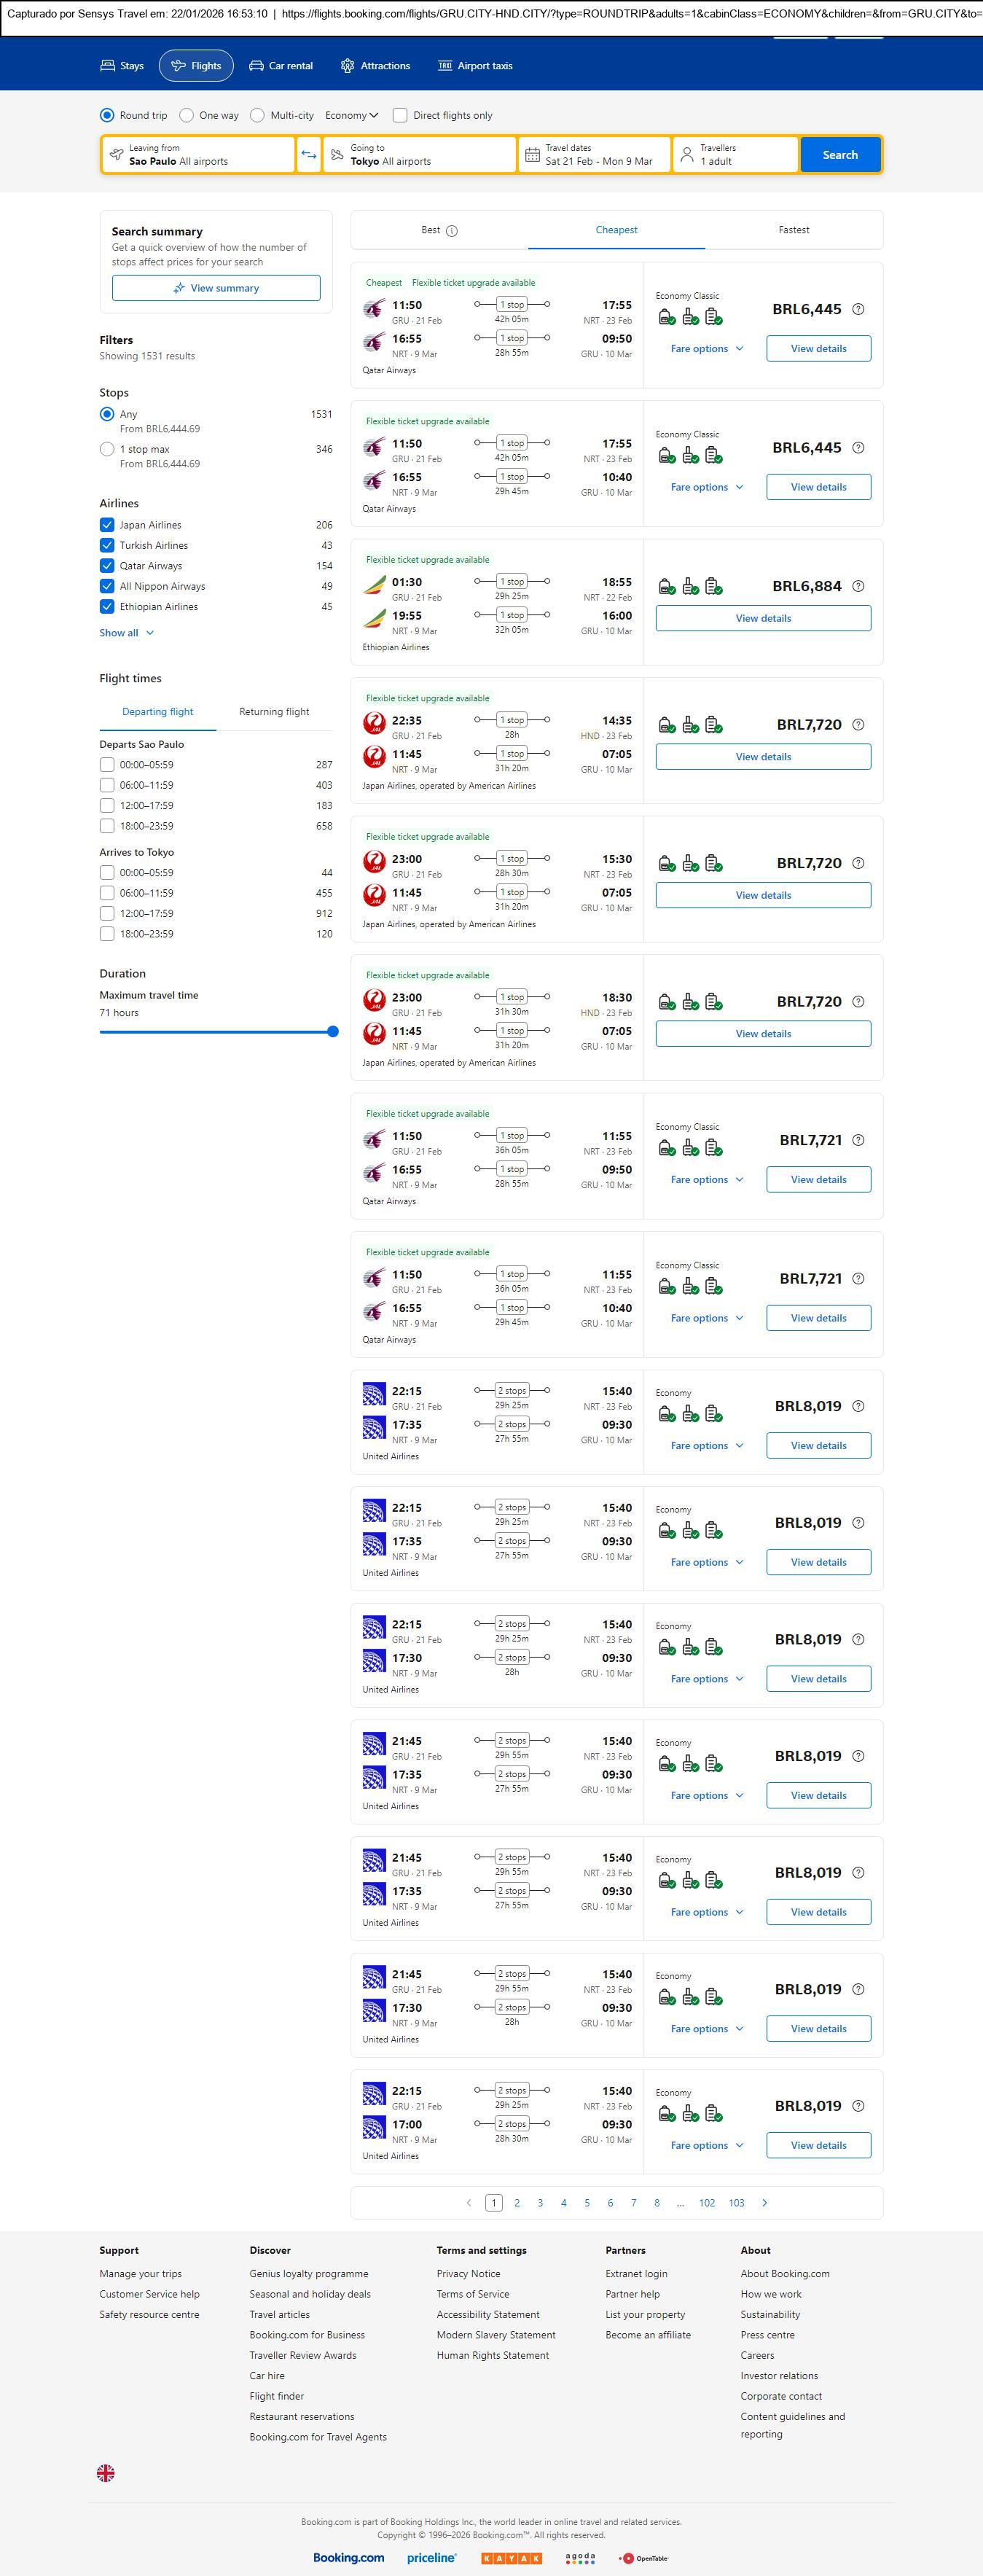Select the One way radio button
Viewport: 983px width, 2576px height.
pyautogui.click(x=187, y=116)
